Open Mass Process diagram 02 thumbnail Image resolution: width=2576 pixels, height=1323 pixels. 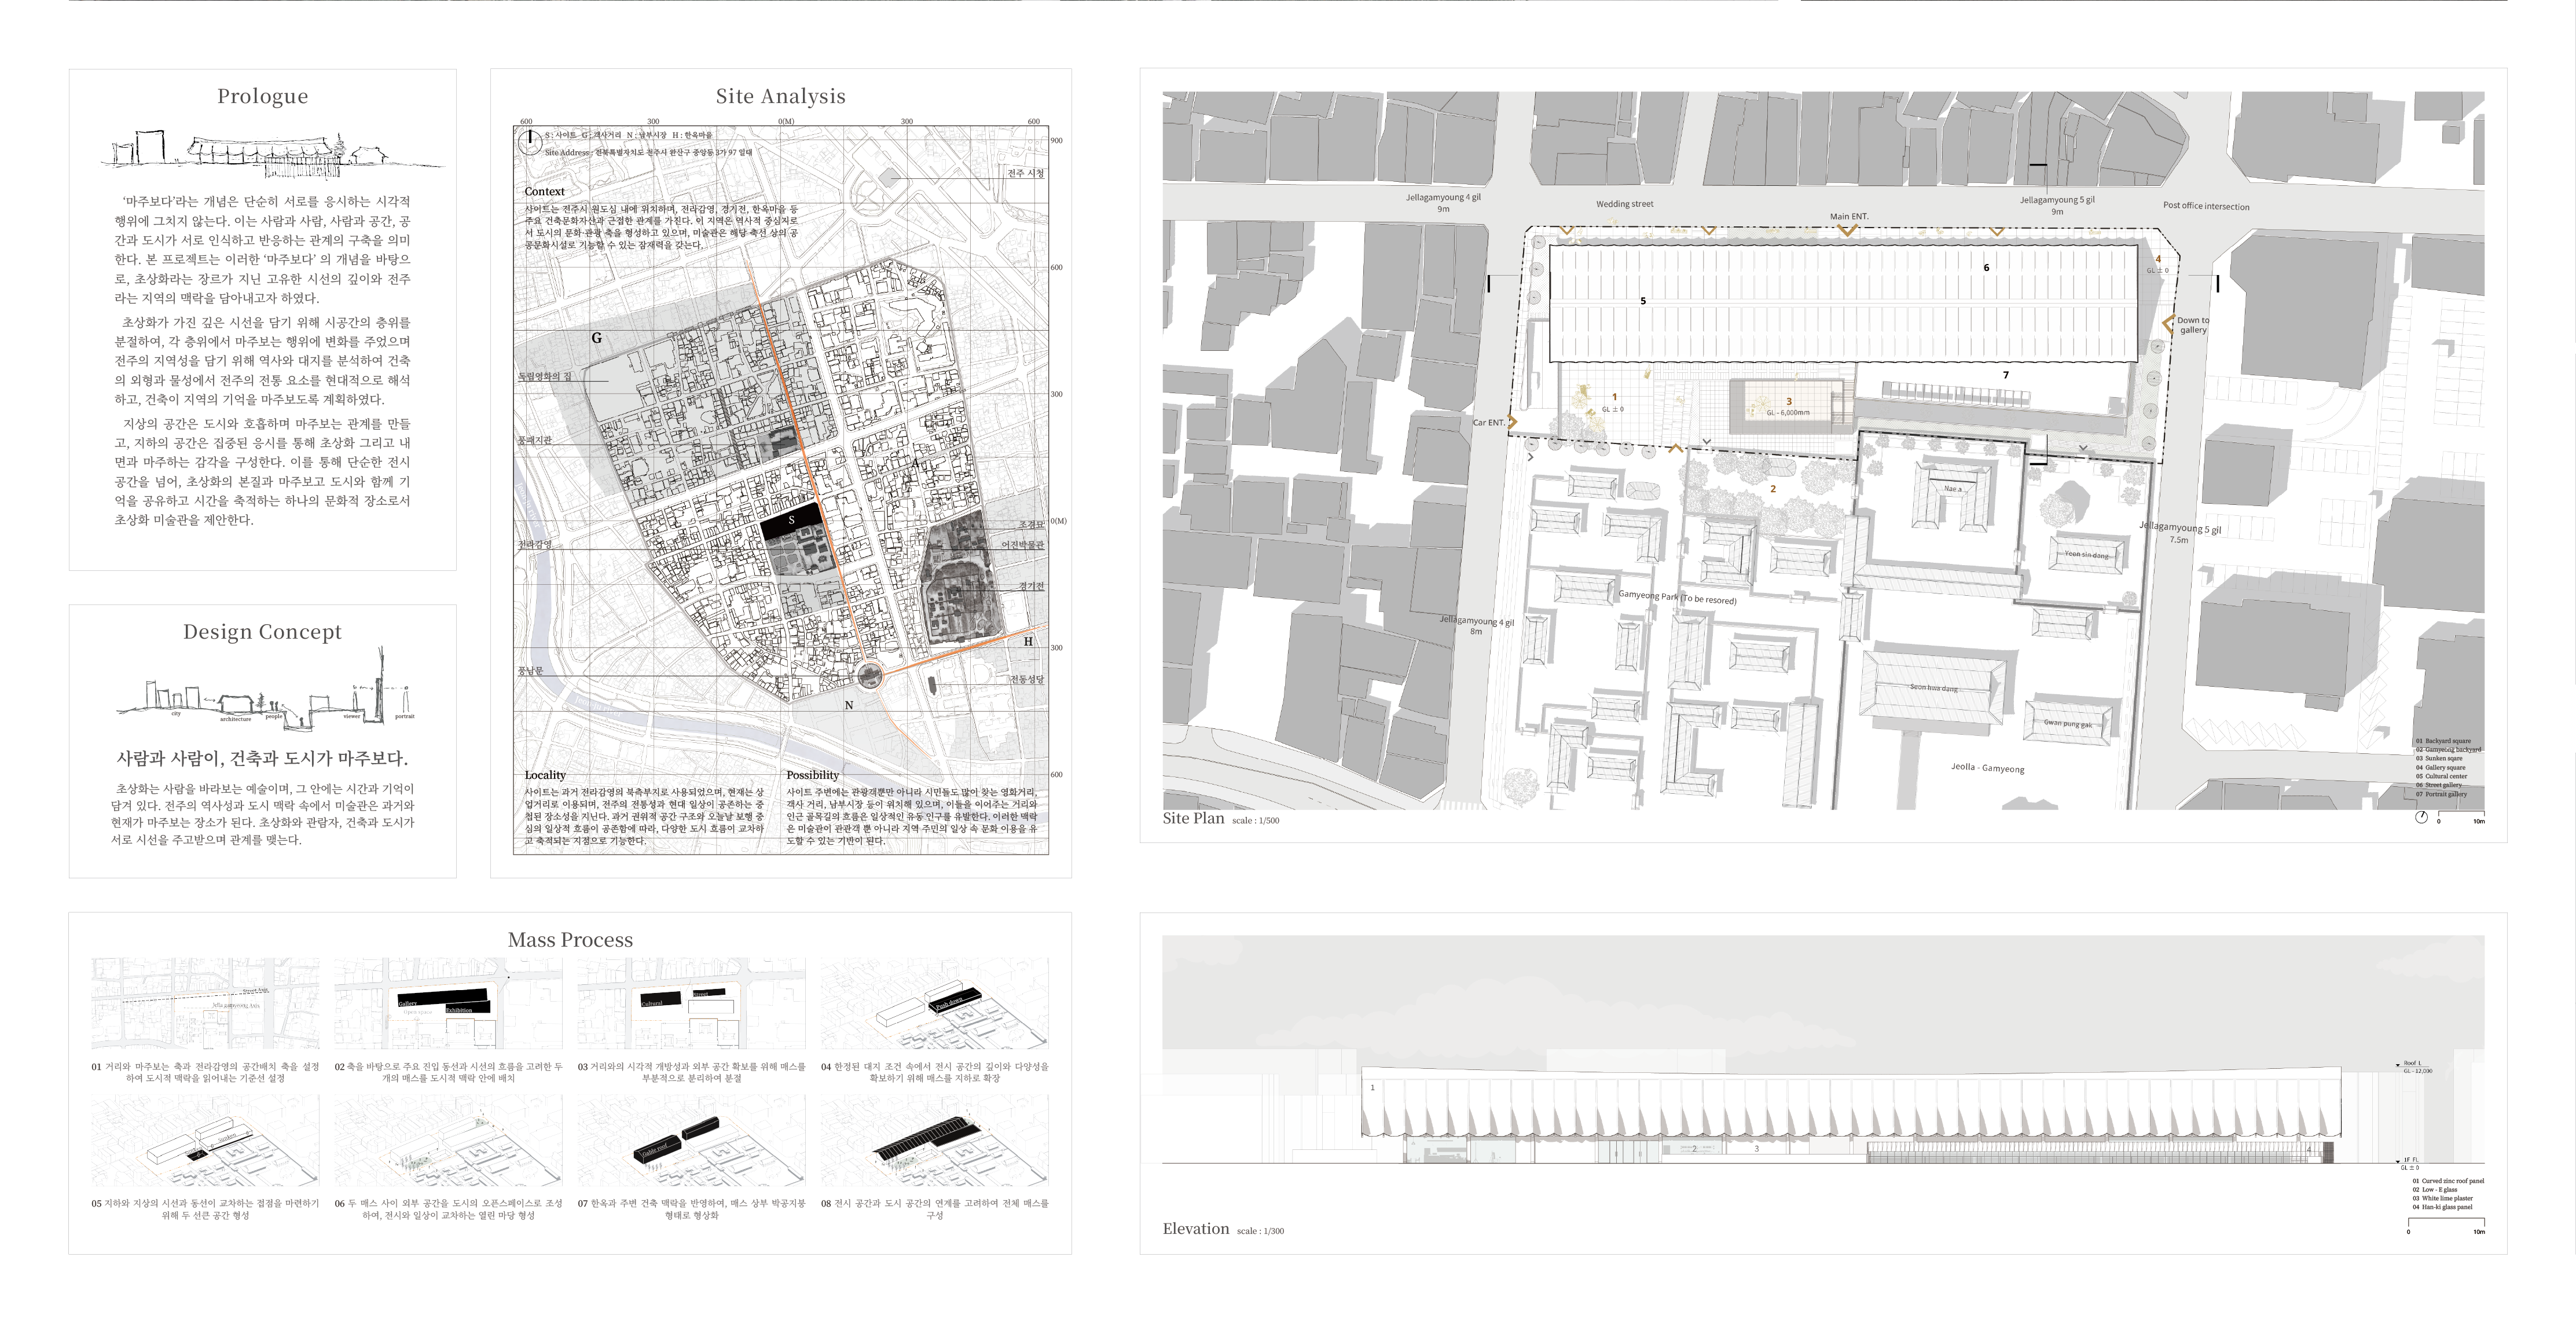tap(448, 1003)
